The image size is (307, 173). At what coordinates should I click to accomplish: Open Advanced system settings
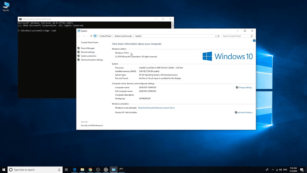[91, 60]
